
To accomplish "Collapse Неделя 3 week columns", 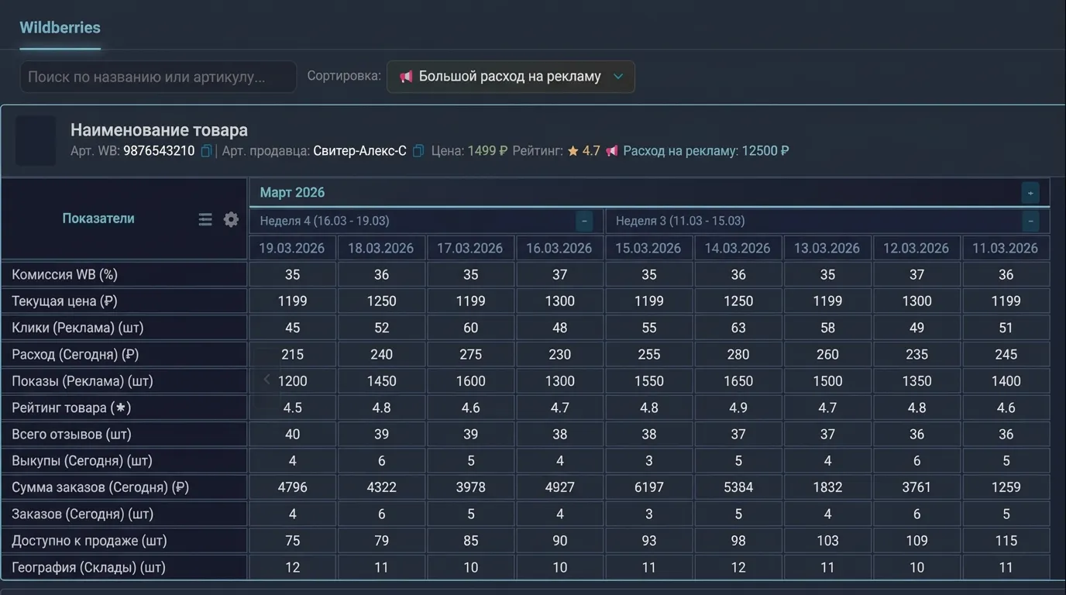I will coord(1030,222).
